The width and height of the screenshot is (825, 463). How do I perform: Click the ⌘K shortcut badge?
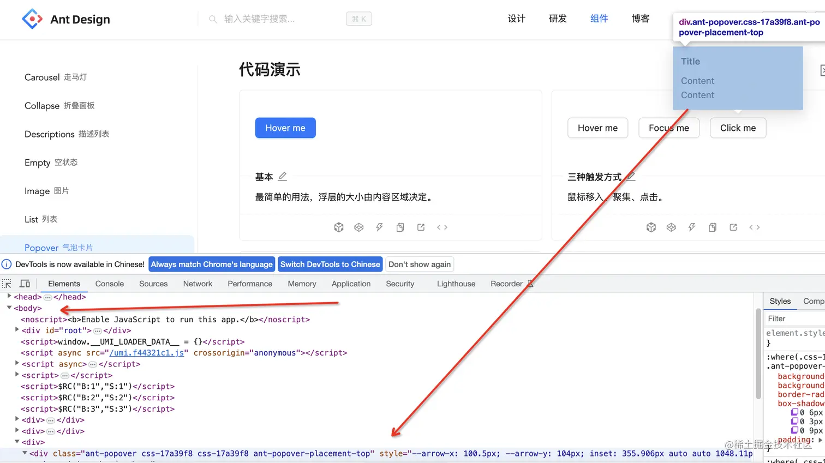(x=359, y=19)
